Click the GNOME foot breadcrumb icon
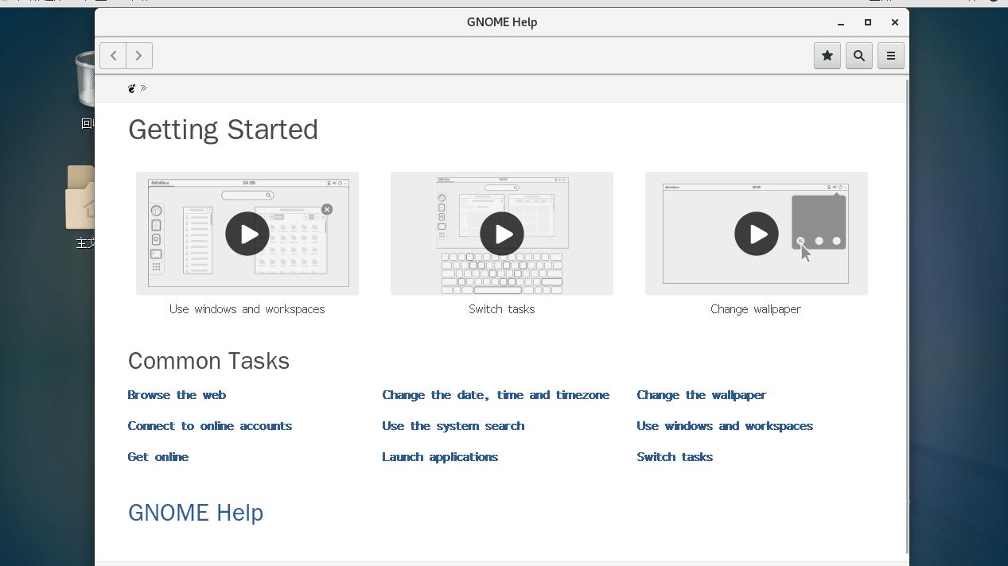1008x566 pixels. pyautogui.click(x=132, y=88)
